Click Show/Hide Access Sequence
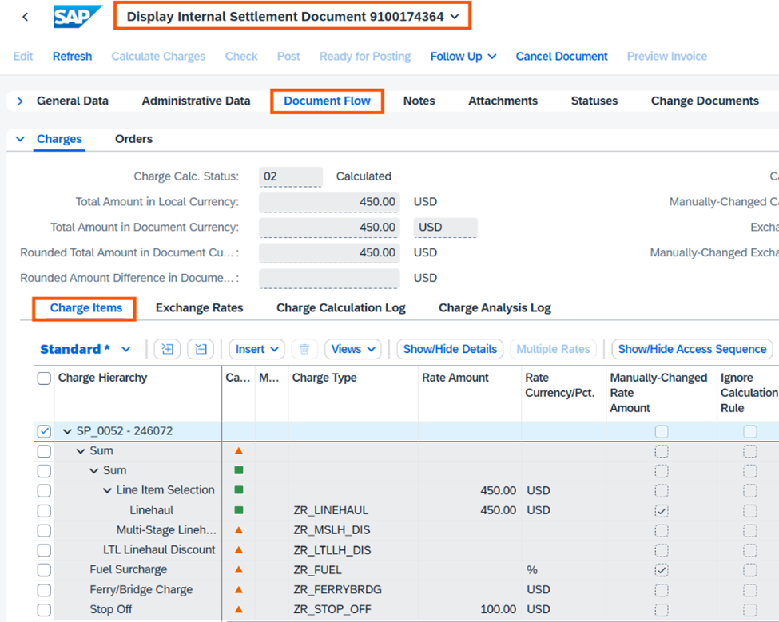Screen dimensions: 779x622 pos(691,349)
